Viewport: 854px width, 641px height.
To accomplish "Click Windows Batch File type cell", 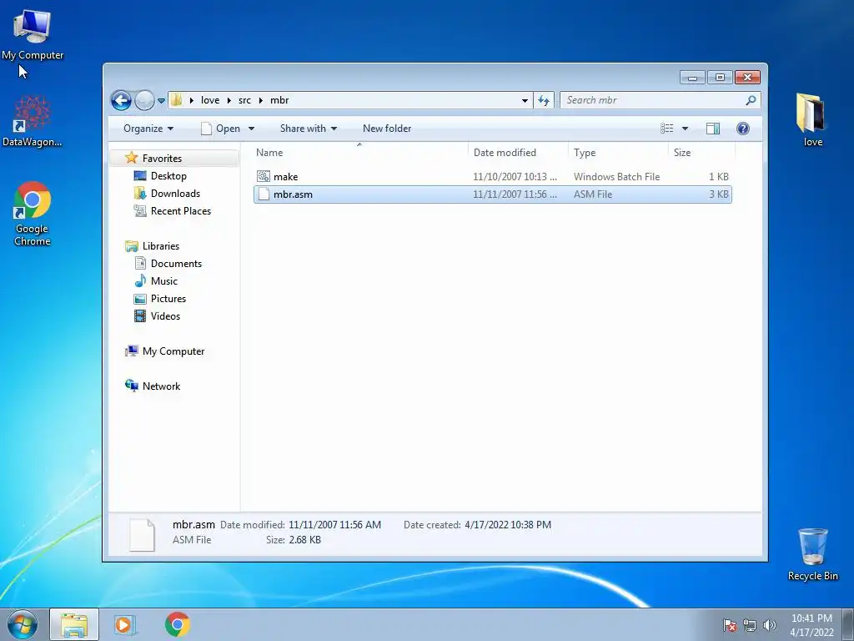I will click(616, 177).
